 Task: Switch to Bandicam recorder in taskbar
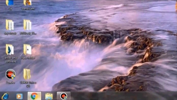[64, 96]
